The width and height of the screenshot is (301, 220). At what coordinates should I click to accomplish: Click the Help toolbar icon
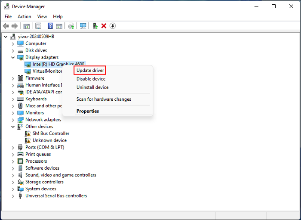click(x=50, y=26)
